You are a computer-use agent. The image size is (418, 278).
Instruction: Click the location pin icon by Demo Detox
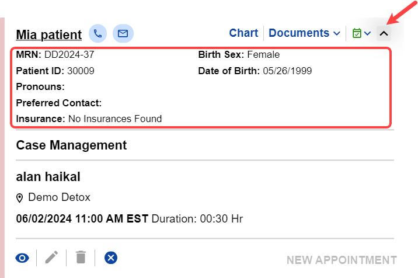[x=20, y=198]
